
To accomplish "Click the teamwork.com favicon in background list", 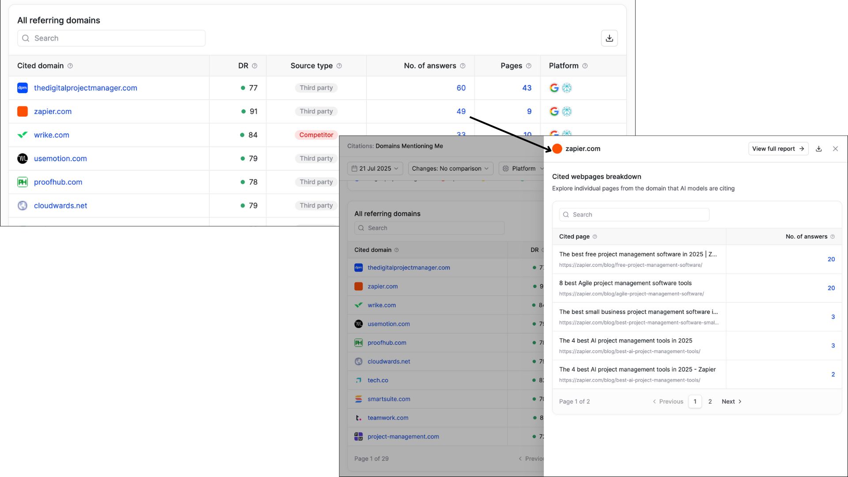I will click(x=359, y=418).
